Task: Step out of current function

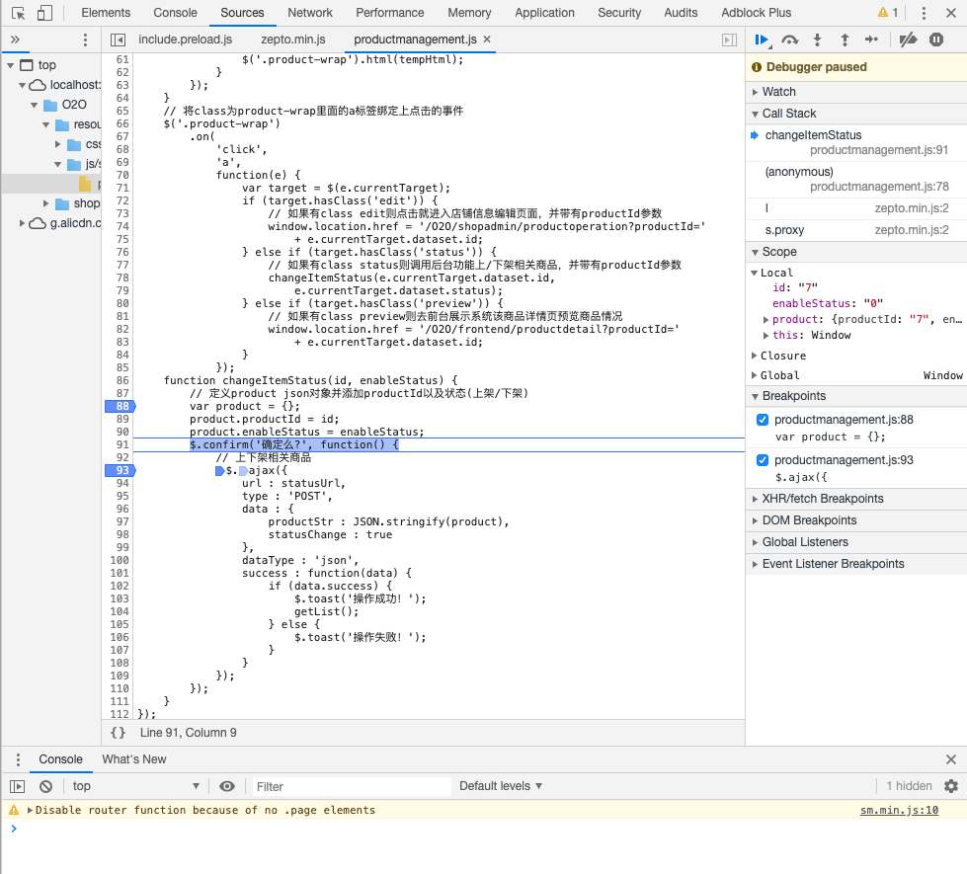Action: [845, 40]
